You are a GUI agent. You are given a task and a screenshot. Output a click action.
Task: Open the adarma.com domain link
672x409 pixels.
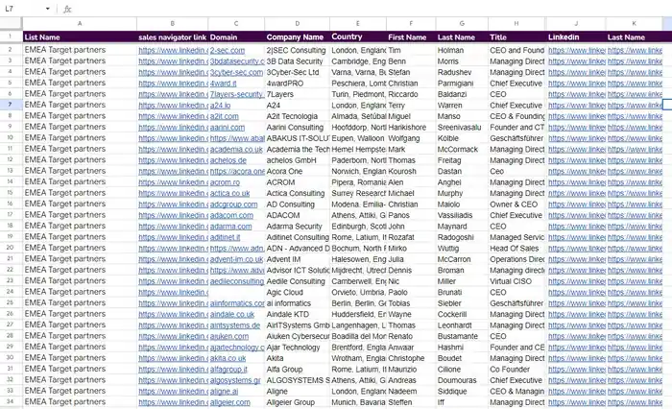(x=230, y=227)
